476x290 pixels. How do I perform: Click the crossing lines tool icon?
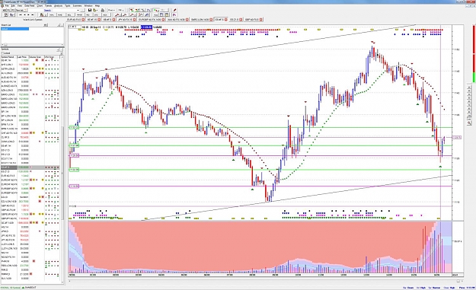[141, 14]
